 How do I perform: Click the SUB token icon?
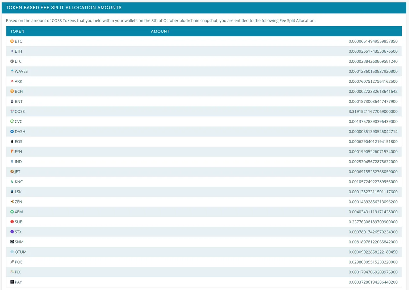12,222
